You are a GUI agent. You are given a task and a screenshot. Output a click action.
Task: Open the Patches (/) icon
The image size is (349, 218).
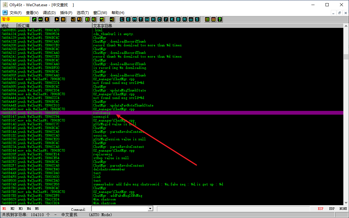[166, 19]
